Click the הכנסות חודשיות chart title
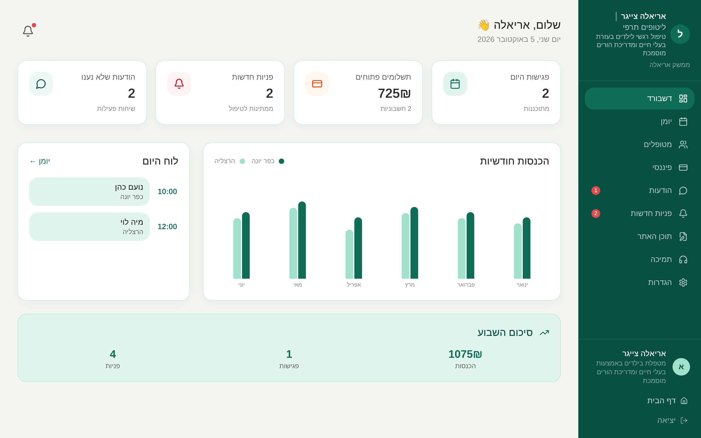 pyautogui.click(x=515, y=161)
